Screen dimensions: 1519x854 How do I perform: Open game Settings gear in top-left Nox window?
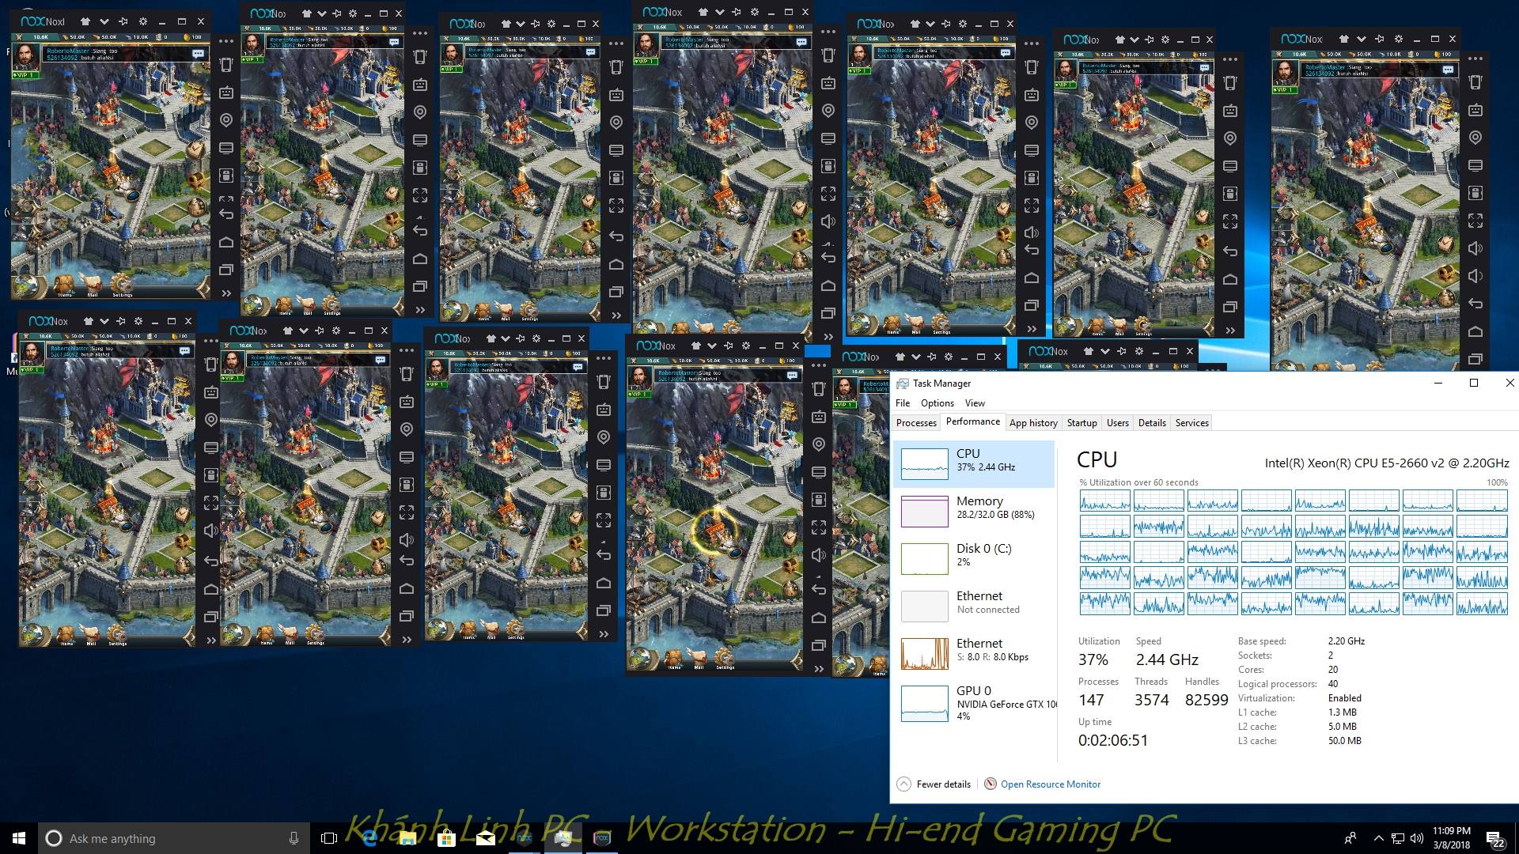coord(122,285)
